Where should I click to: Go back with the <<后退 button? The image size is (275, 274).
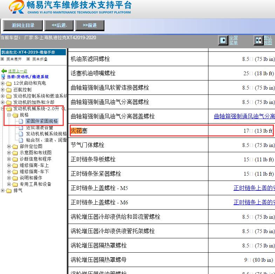(59, 26)
